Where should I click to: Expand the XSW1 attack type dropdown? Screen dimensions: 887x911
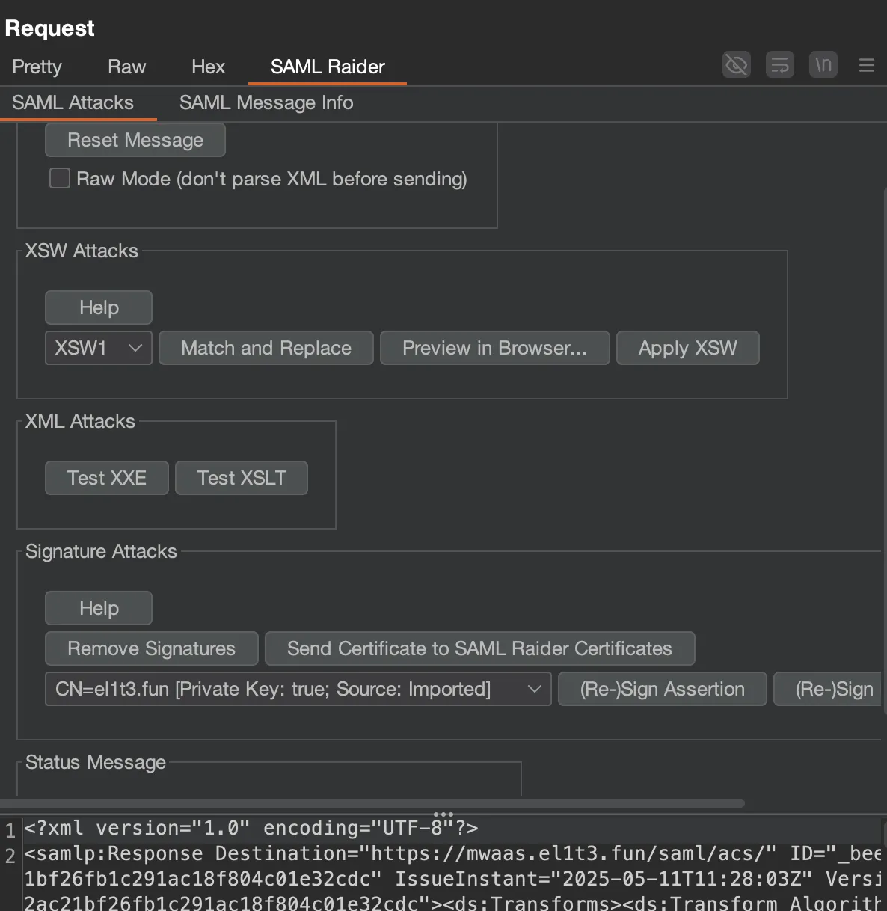tap(99, 348)
